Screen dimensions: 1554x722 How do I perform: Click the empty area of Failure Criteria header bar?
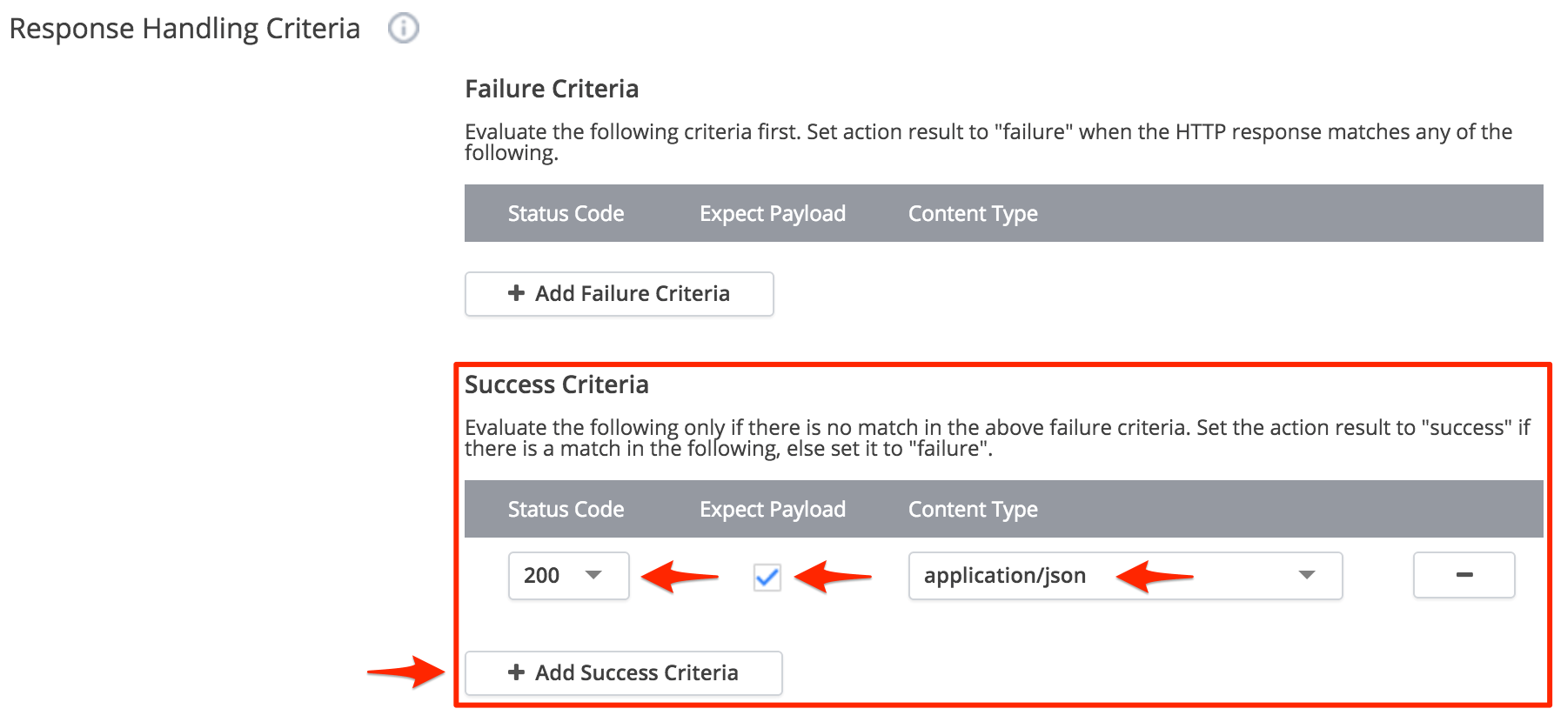point(1288,213)
